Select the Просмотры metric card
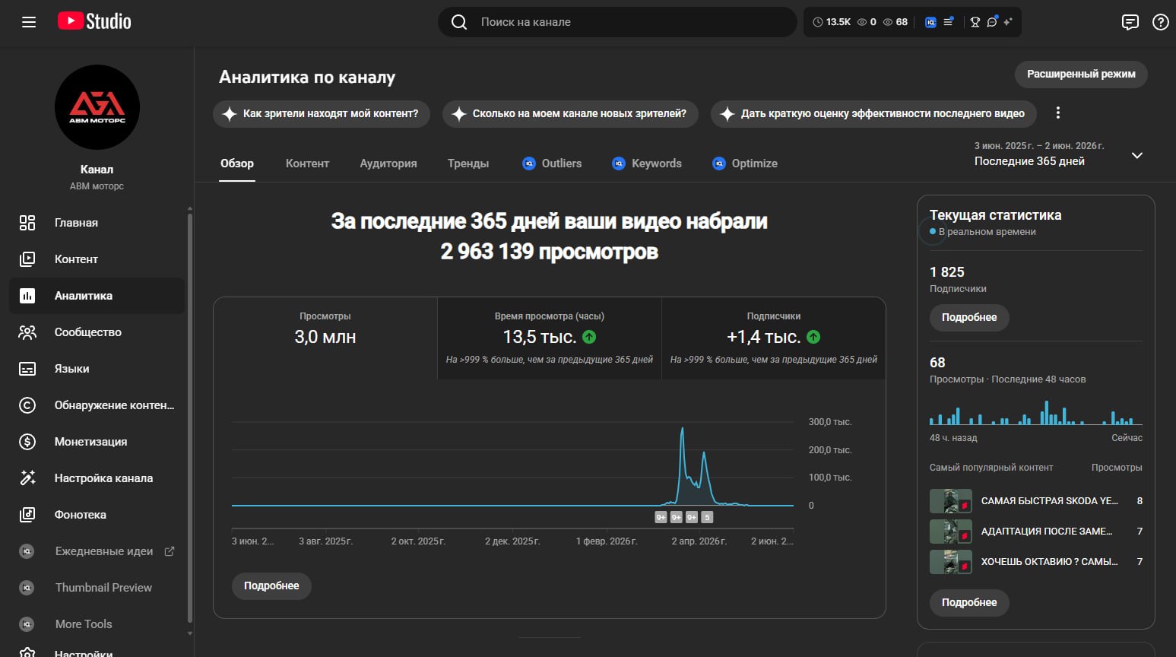This screenshot has height=657, width=1176. click(325, 338)
